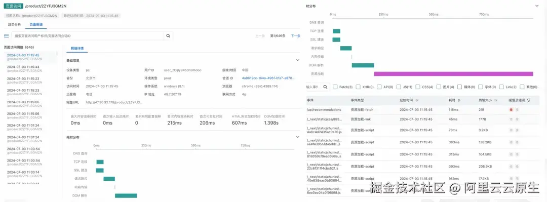This screenshot has width=547, height=202.
Task: Select the 2024-07-03 11:15:45 visit entry in the list
Action: [x=31, y=57]
